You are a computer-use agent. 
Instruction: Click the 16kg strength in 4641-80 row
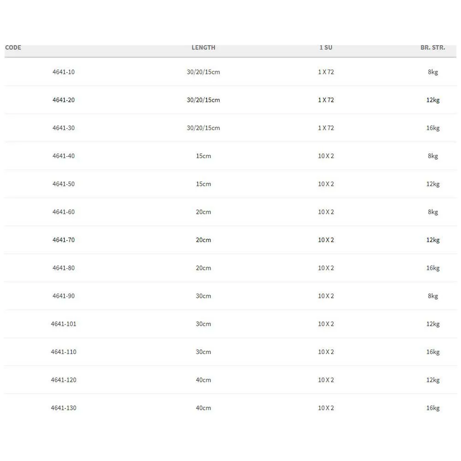[x=432, y=268]
